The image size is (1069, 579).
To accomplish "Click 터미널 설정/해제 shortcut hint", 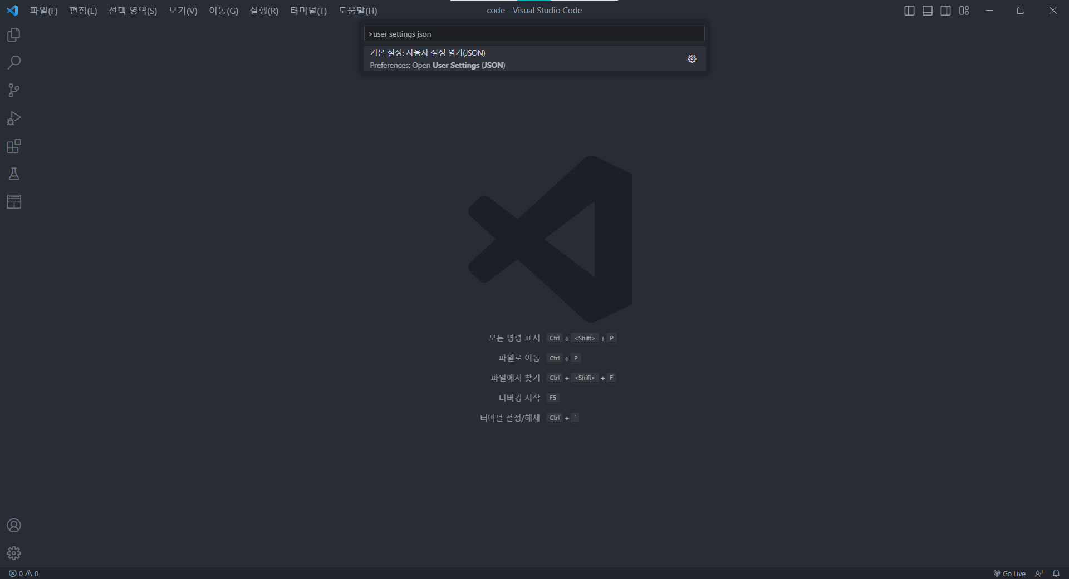I will 529,418.
